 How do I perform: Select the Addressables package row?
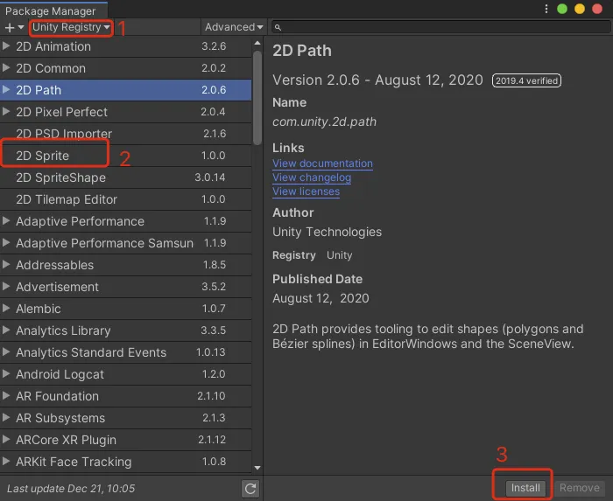[x=125, y=265]
